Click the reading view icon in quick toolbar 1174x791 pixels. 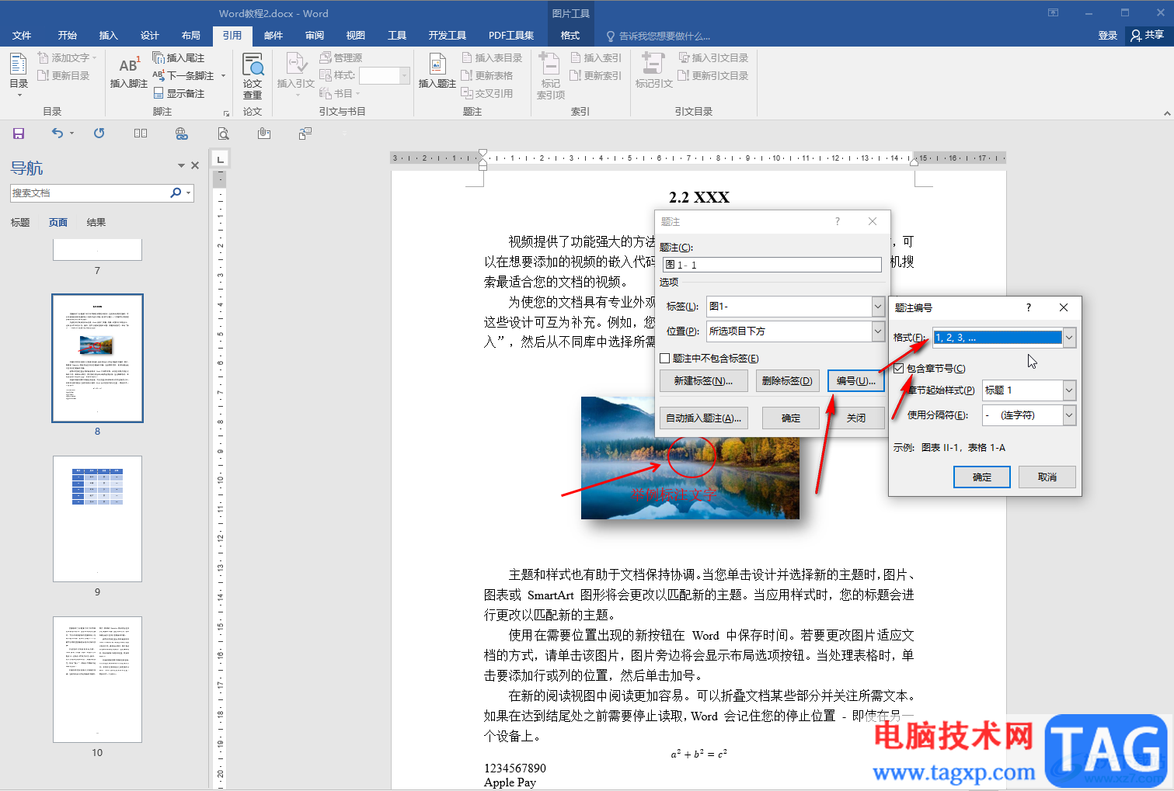141,134
